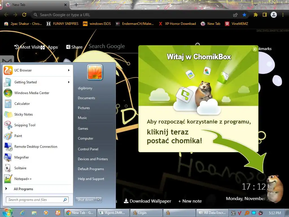Open Sticky Notes app
The width and height of the screenshot is (289, 217).
coord(38,114)
